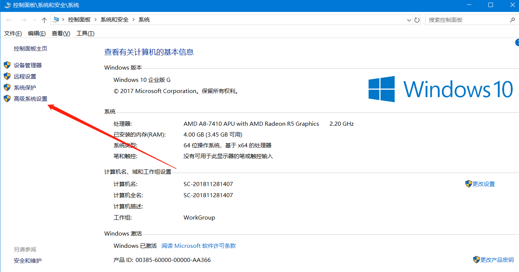519x272 pixels.
Task: Open 阅读 Microsoft 软件许可条款 link
Action: [199, 246]
